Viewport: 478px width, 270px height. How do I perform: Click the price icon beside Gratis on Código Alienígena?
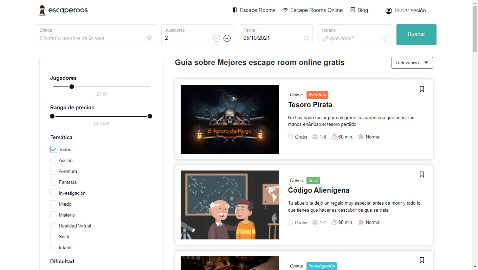290,222
